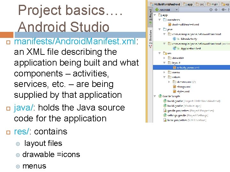Screen dimensions: 230x172
Task: Click the ApplicationTest class icon
Action: 174,48
